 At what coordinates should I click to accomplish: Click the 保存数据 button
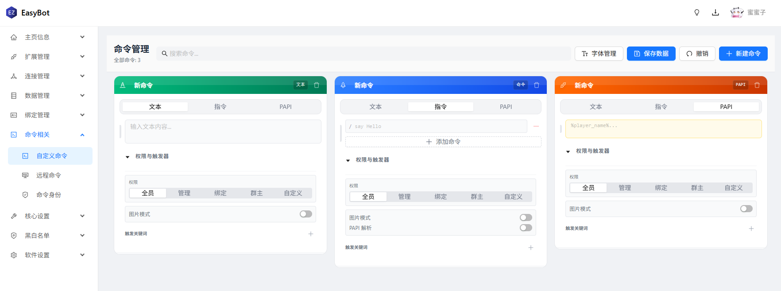(x=651, y=54)
